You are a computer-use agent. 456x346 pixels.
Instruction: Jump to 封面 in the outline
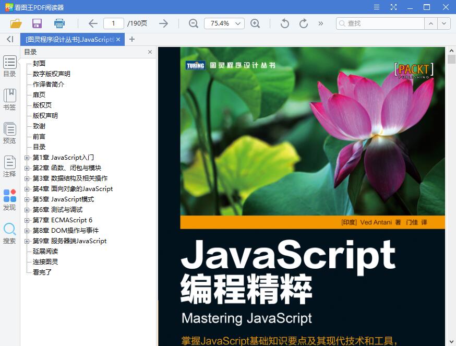pos(39,64)
